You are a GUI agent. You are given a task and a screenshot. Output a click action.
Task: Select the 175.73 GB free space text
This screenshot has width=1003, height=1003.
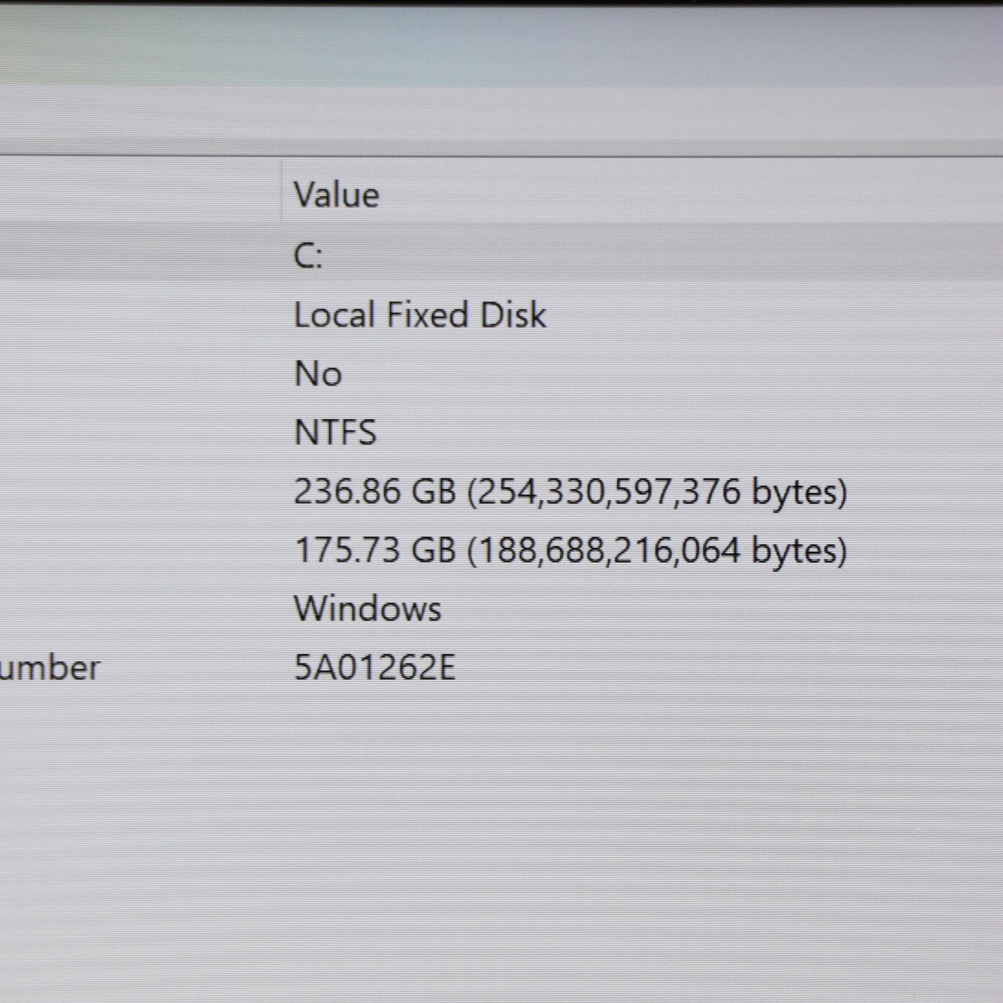point(374,550)
